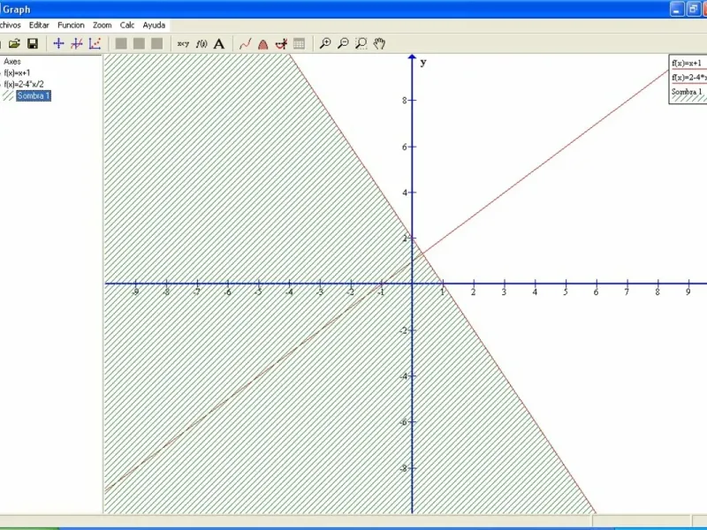Select the Insert point series icon
The height and width of the screenshot is (530, 707).
(95, 43)
